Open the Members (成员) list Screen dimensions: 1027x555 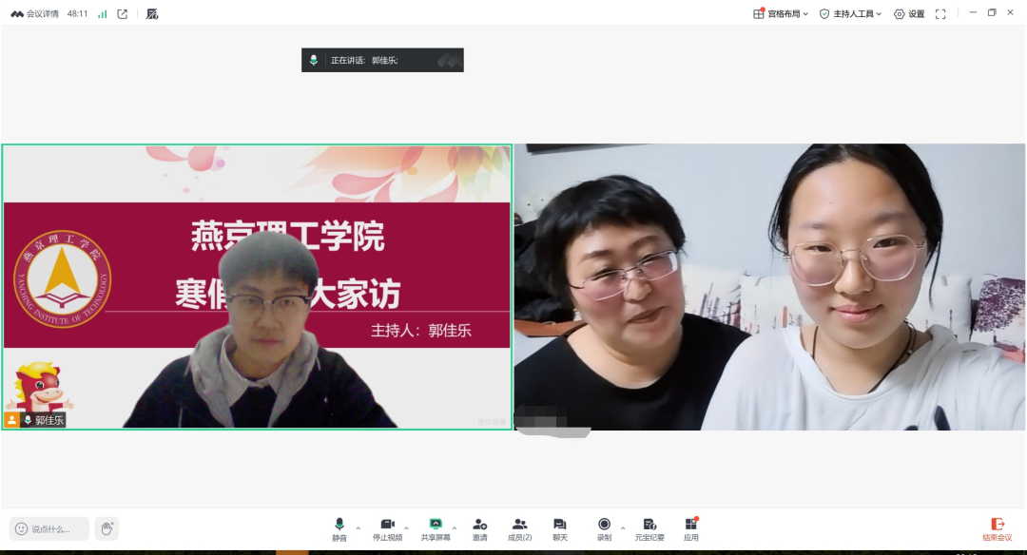point(519,528)
